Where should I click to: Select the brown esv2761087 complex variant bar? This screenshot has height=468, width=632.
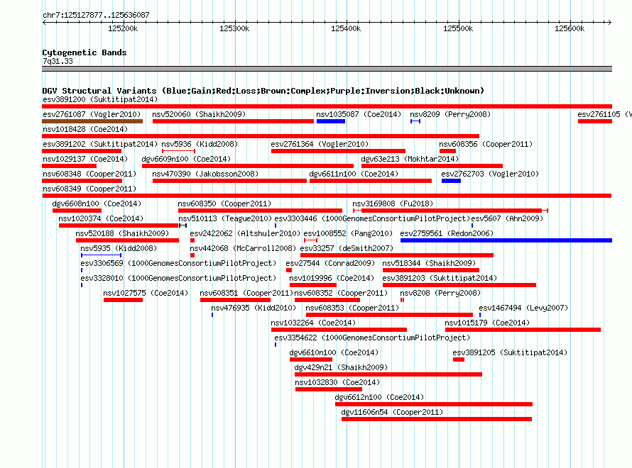(92, 121)
